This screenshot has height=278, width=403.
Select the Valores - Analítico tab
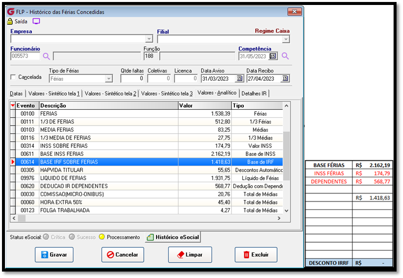pyautogui.click(x=217, y=93)
